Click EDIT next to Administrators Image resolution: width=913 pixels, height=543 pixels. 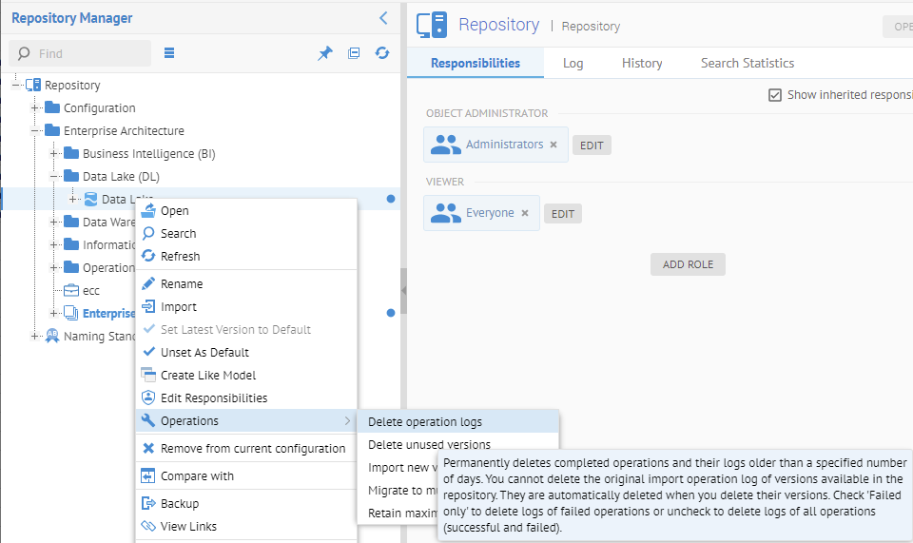click(592, 145)
